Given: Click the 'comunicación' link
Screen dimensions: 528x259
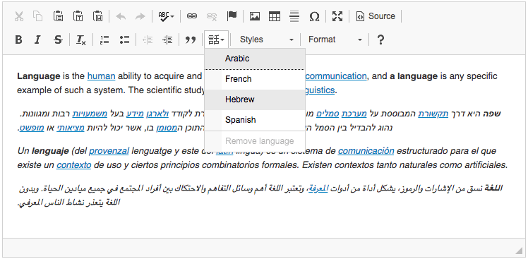Looking at the screenshot, I should pyautogui.click(x=366, y=151).
